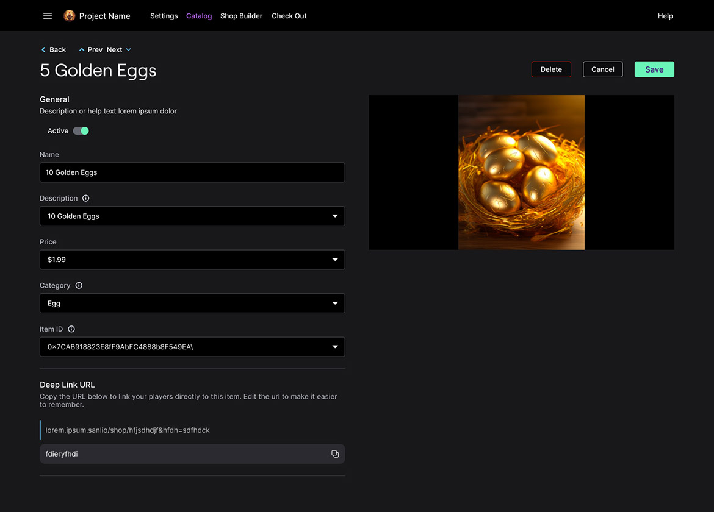This screenshot has width=714, height=512.
Task: Switch to the Shop Builder tab
Action: coord(241,16)
